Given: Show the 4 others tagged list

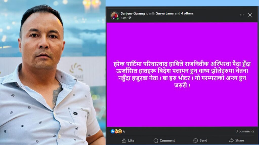Looking at the screenshot, I should click(x=187, y=13).
